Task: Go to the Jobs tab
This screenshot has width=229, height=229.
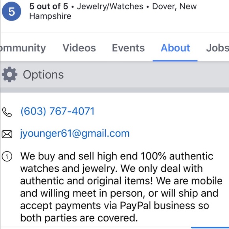Action: pyautogui.click(x=218, y=48)
